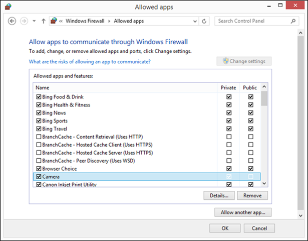
Task: Click the Private column header
Action: pyautogui.click(x=228, y=88)
